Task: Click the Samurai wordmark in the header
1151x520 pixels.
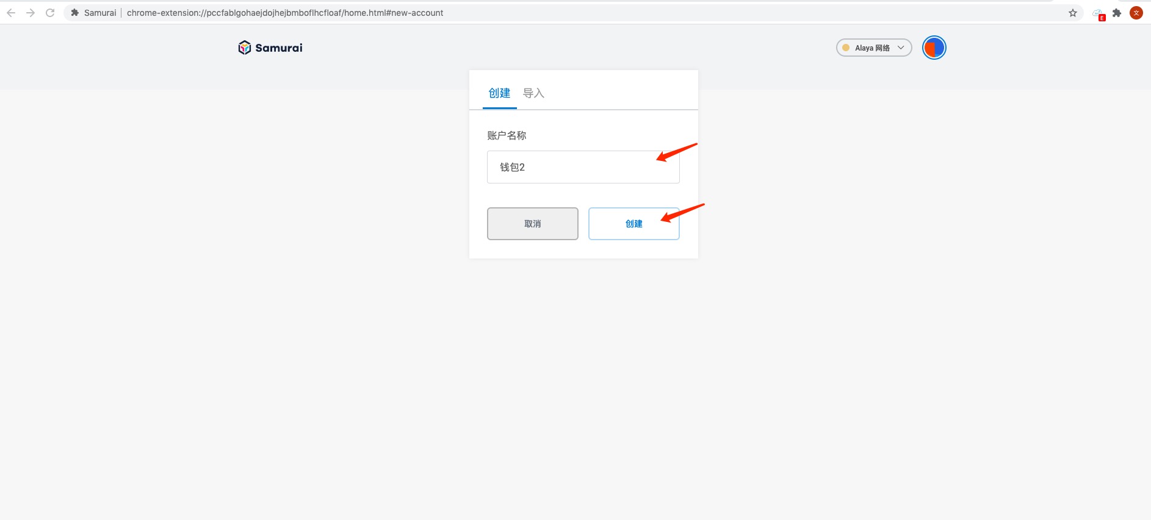Action: point(279,48)
